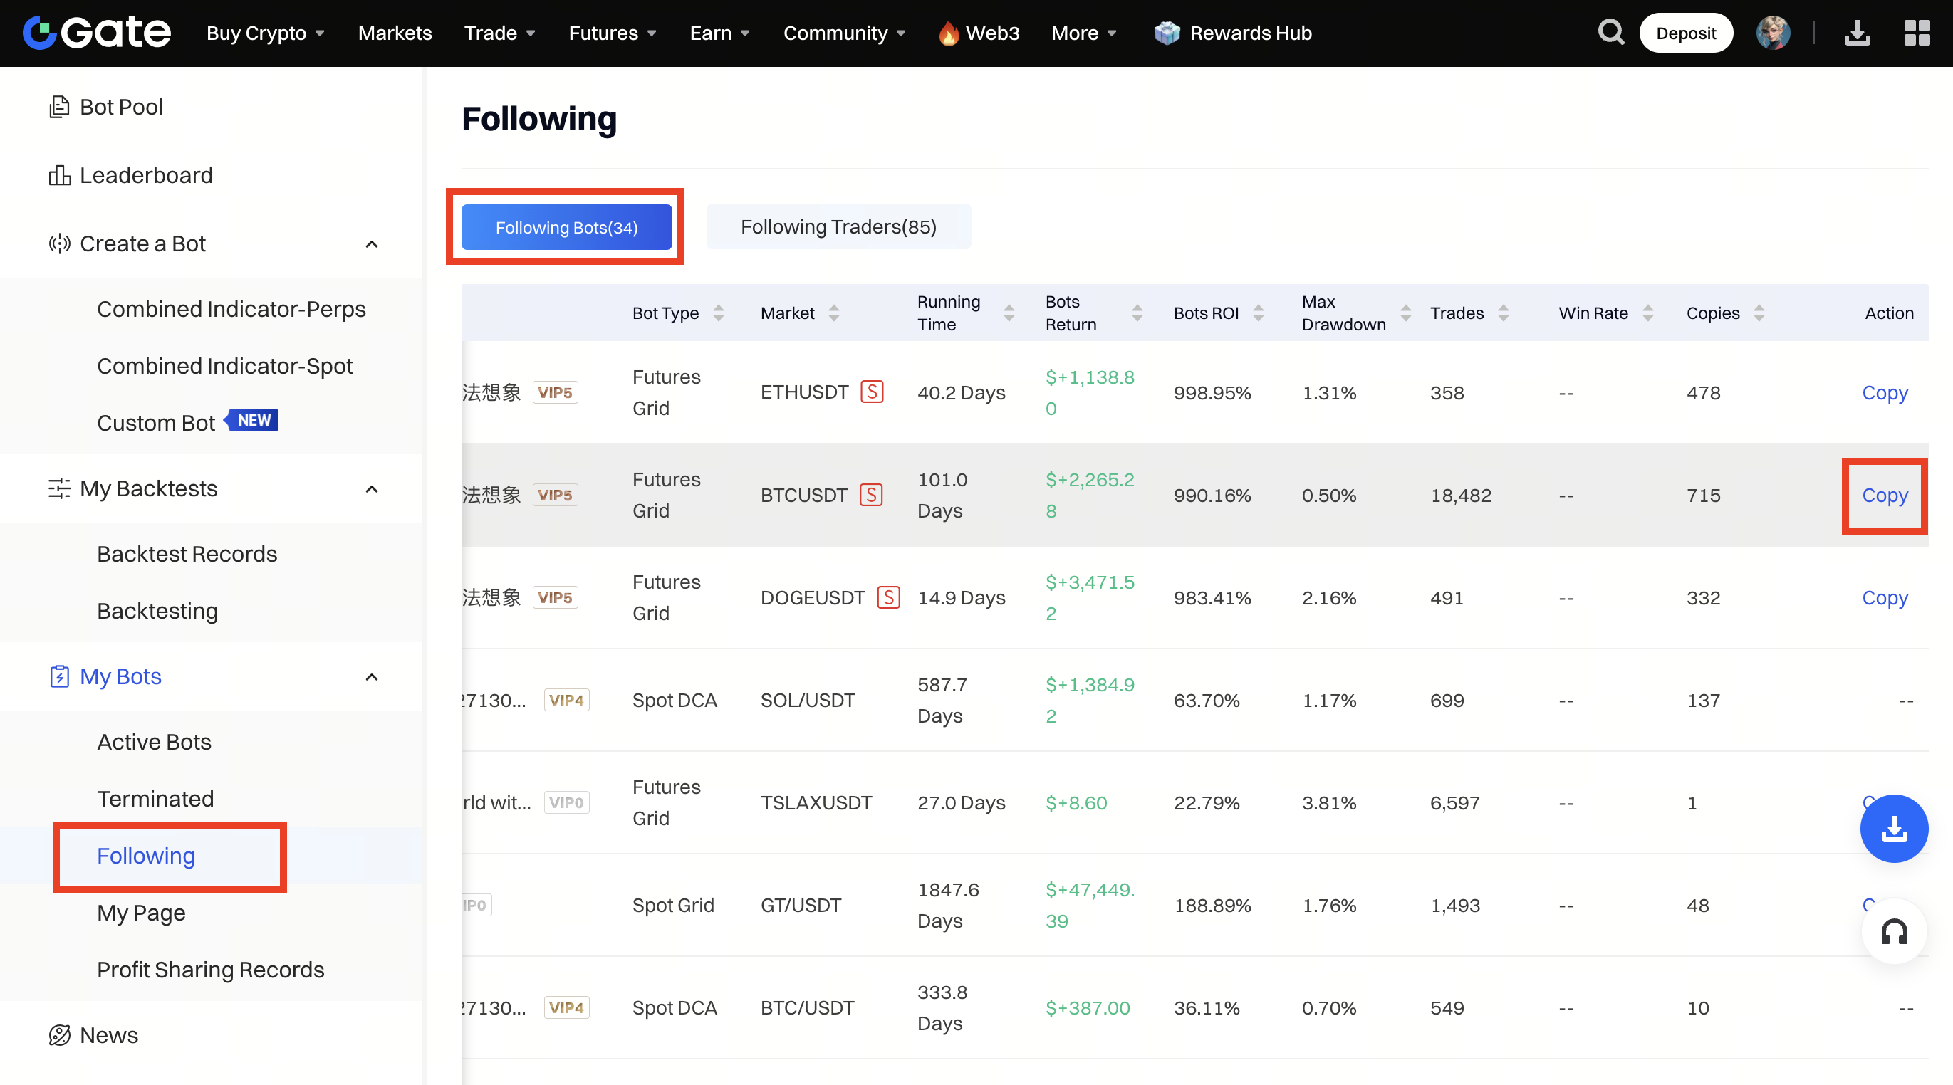This screenshot has height=1085, width=1953.
Task: Open the apps grid icon
Action: click(x=1917, y=33)
